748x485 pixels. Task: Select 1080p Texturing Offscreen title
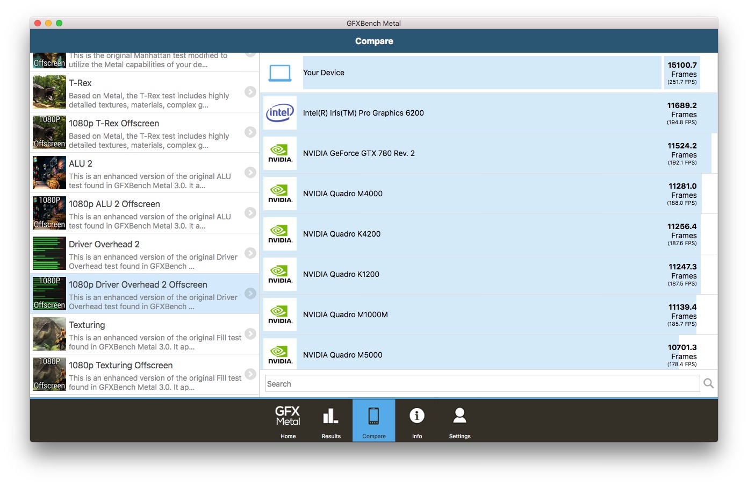tap(121, 366)
